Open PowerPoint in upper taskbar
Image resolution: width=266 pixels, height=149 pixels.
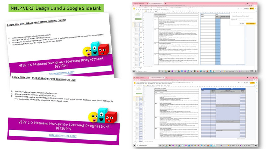[x=207, y=71]
